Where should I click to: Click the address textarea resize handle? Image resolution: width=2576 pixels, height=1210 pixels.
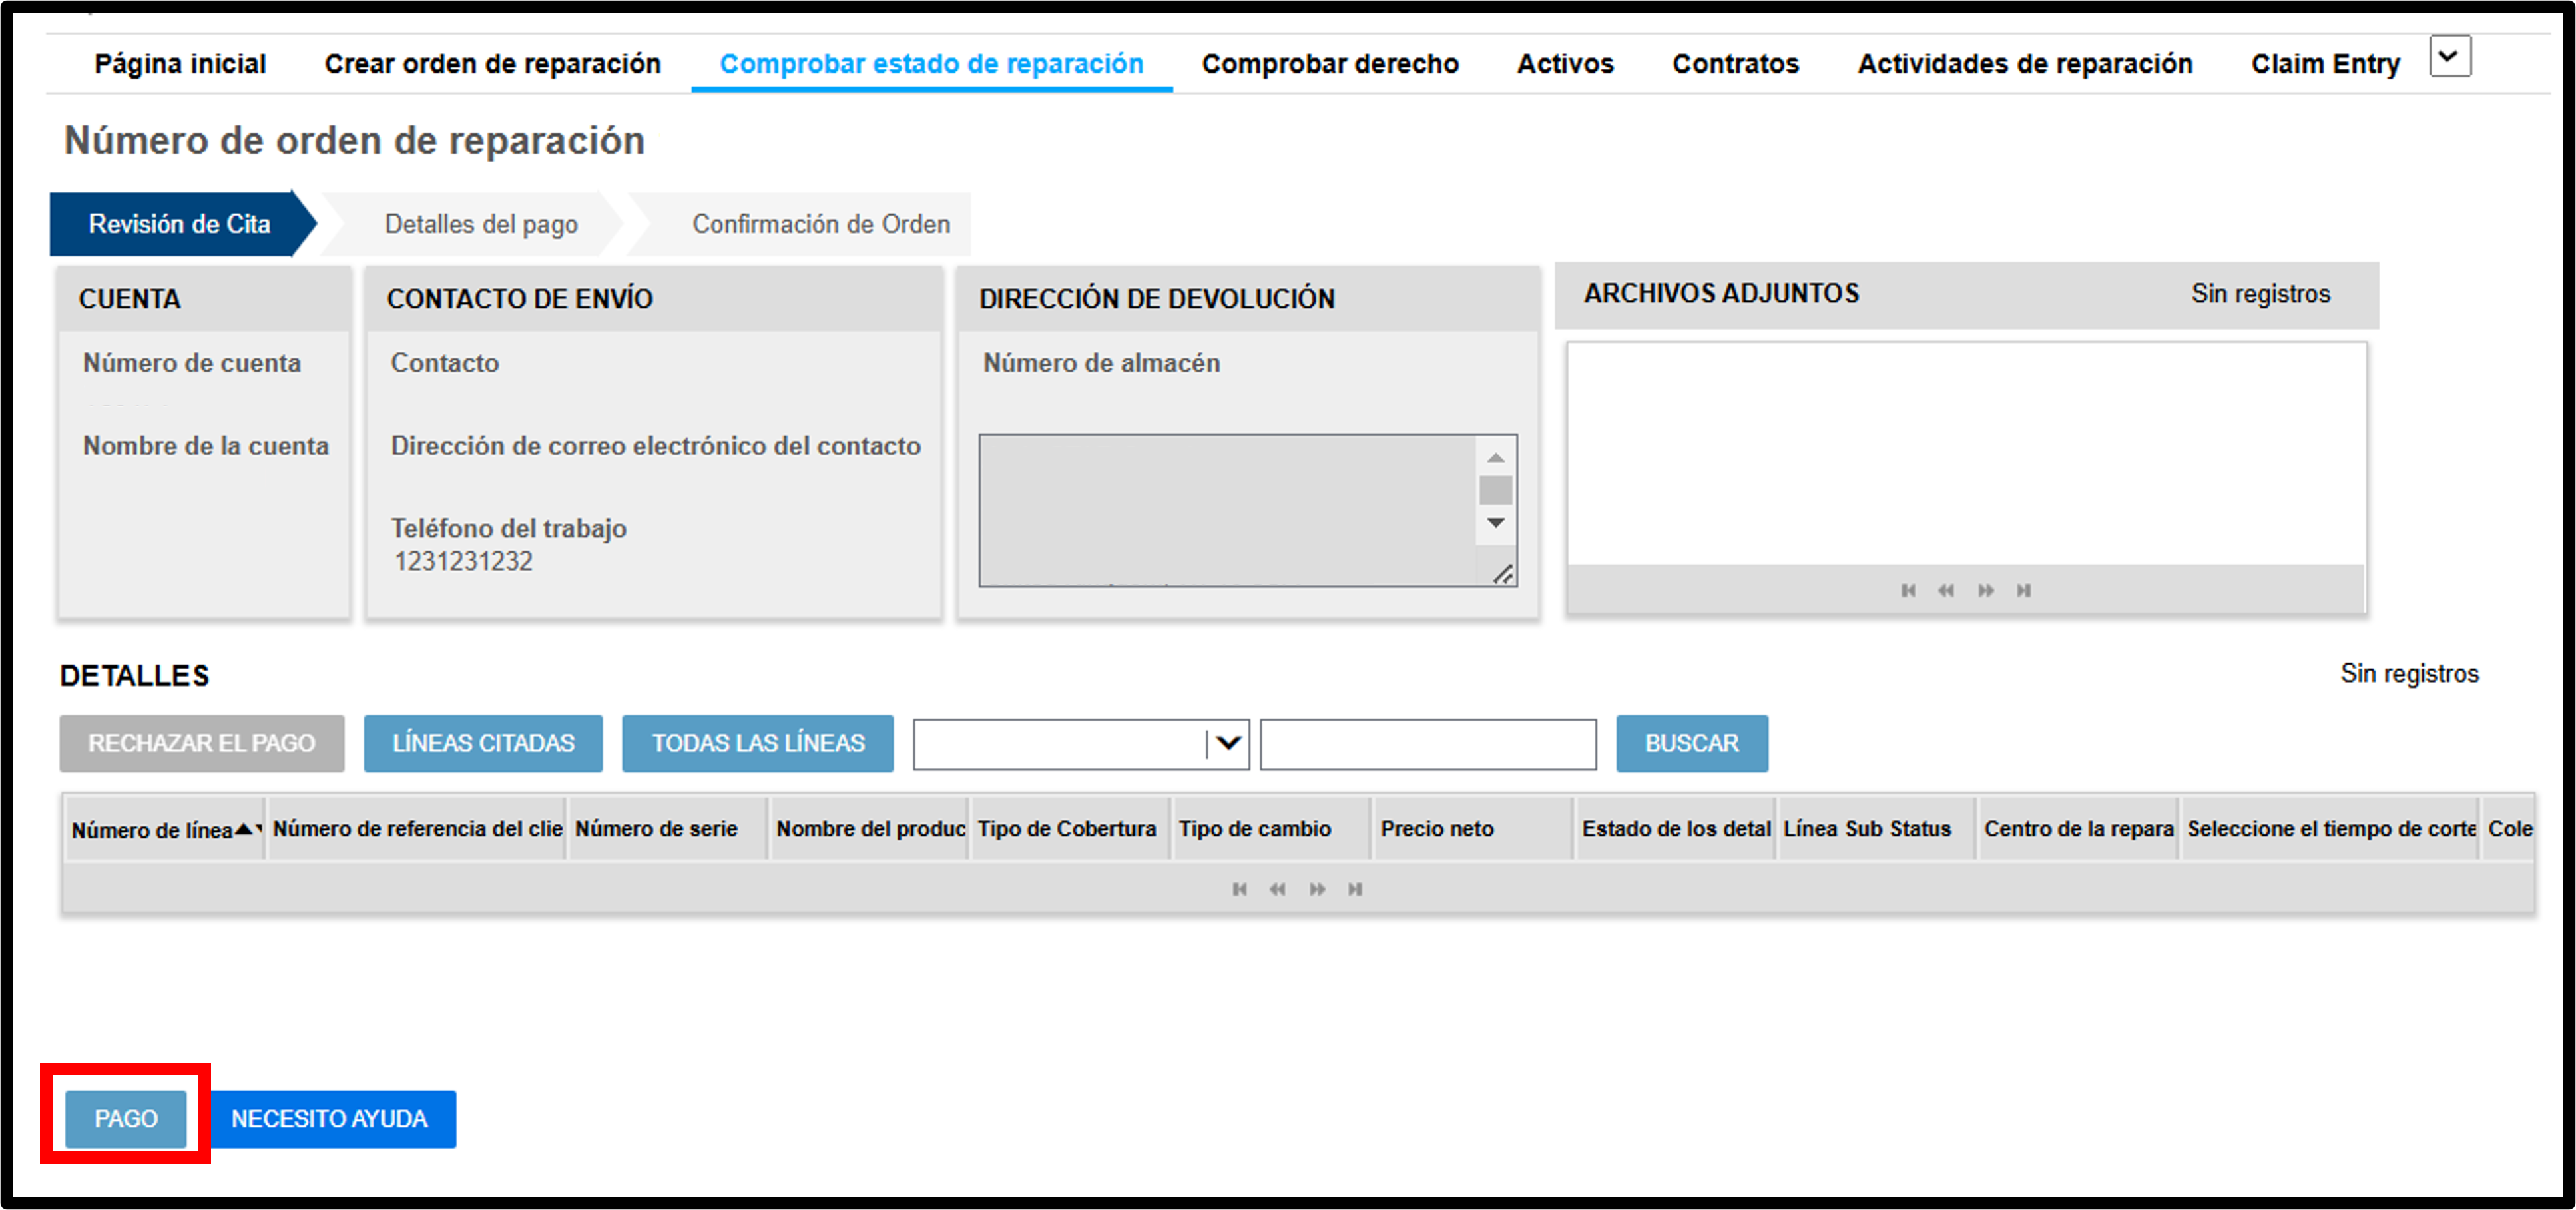pos(1503,574)
